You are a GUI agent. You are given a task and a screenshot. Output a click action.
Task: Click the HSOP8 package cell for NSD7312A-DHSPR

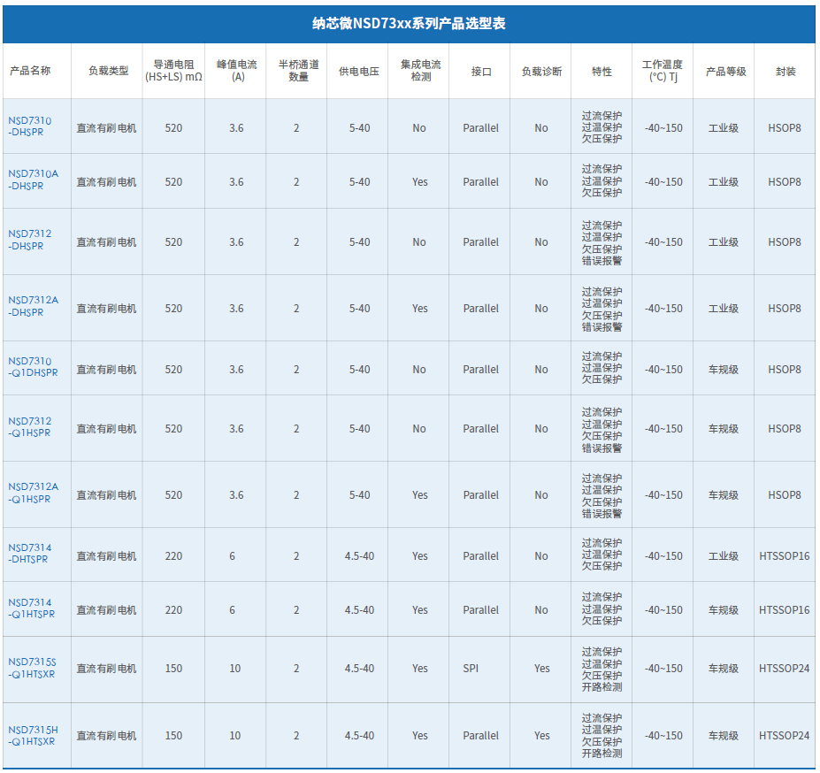[x=785, y=309]
